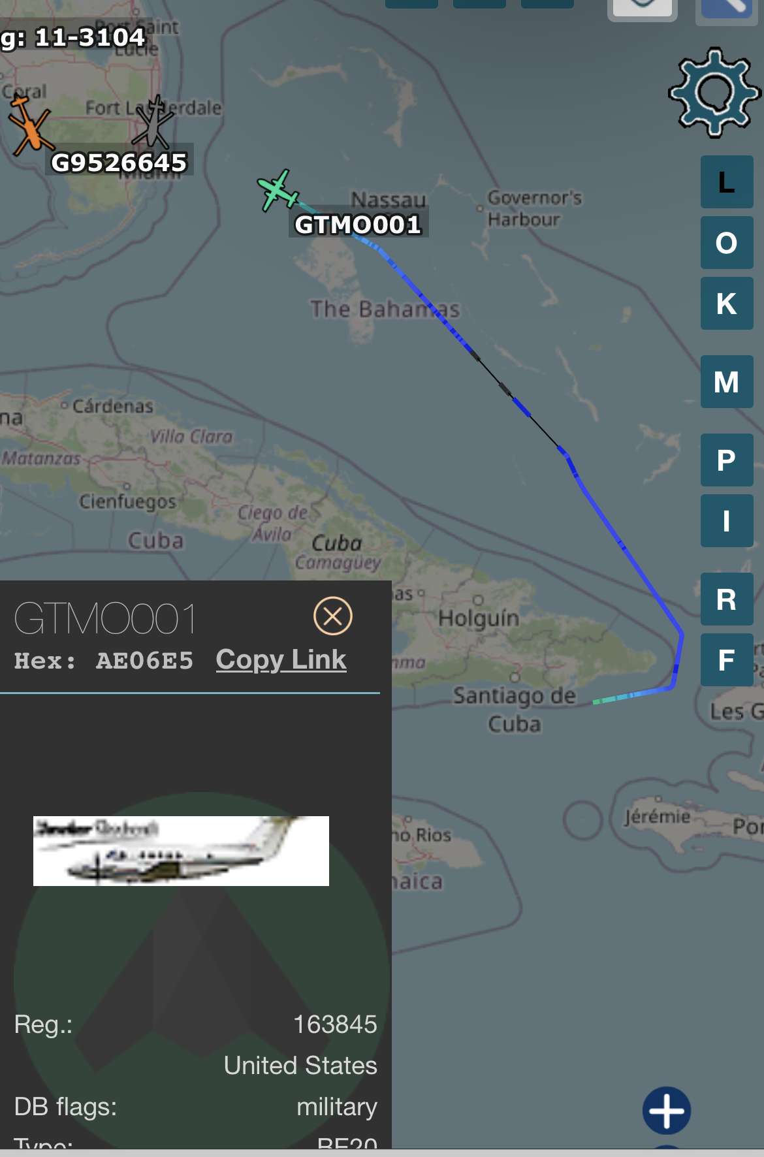Click the Copy Link hyperlink
Image resolution: width=764 pixels, height=1157 pixels.
coord(281,659)
